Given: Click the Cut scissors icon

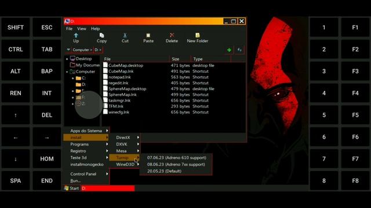Looking at the screenshot, I should [x=125, y=35].
